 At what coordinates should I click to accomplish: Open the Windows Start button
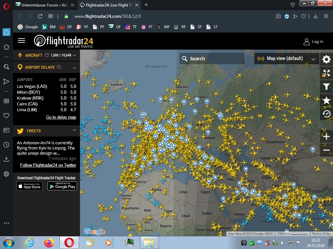click(8, 243)
